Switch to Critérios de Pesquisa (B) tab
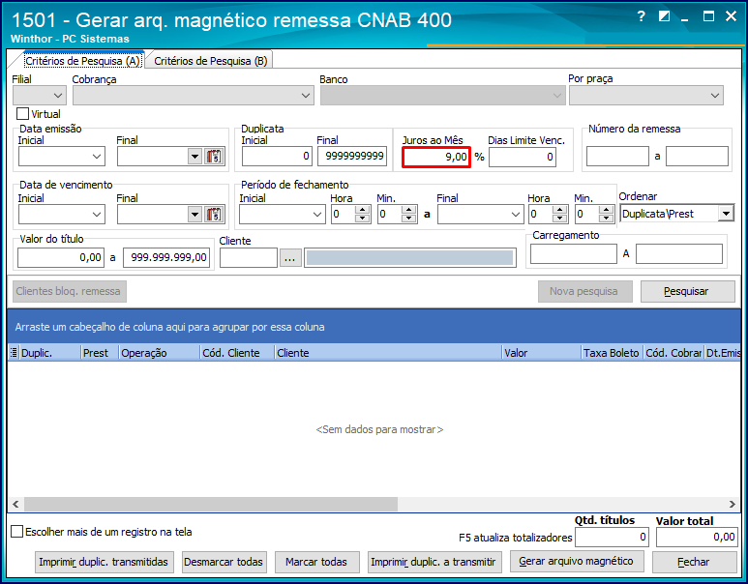 coord(210,61)
